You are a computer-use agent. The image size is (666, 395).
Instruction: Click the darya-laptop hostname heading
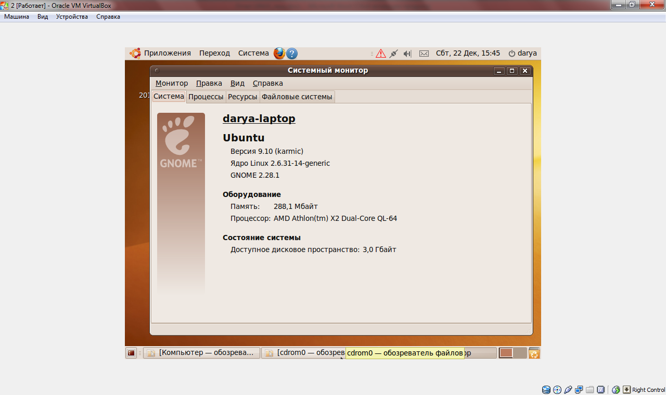[259, 118]
